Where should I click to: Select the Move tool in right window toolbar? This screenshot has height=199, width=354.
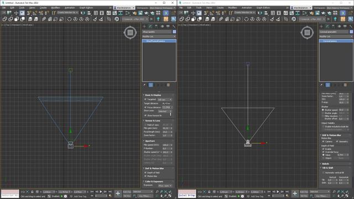[193, 13]
